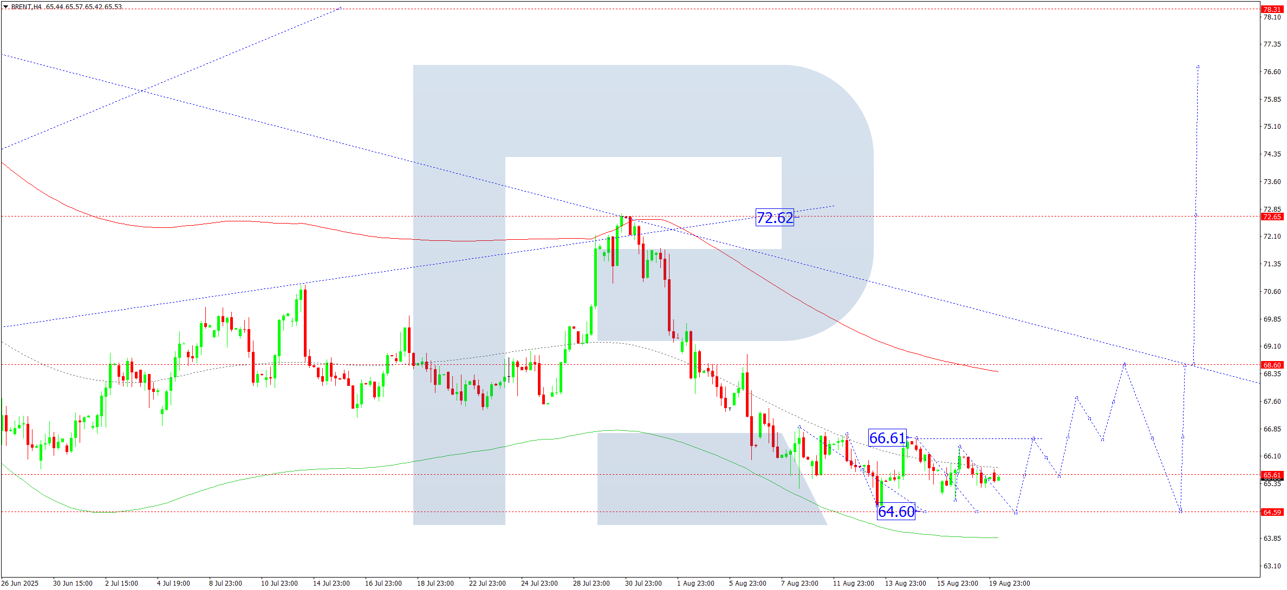Click the forecast peak marker near 76.60
The image size is (1287, 590).
click(1198, 67)
